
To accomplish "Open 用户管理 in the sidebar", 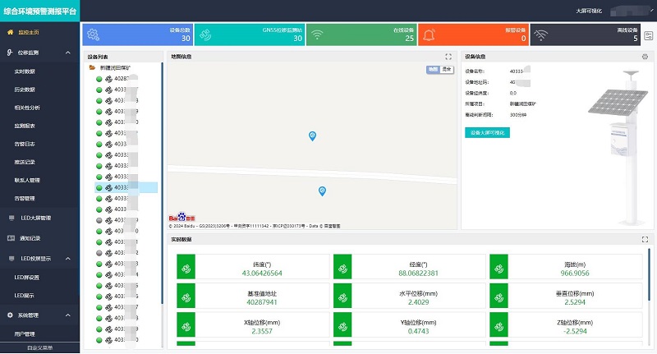I will [x=25, y=334].
